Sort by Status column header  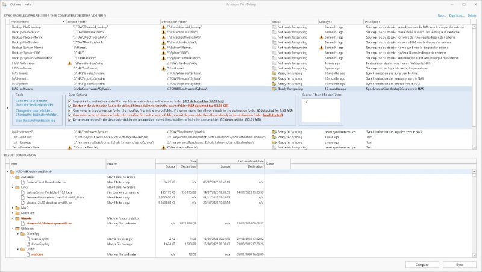(x=295, y=22)
